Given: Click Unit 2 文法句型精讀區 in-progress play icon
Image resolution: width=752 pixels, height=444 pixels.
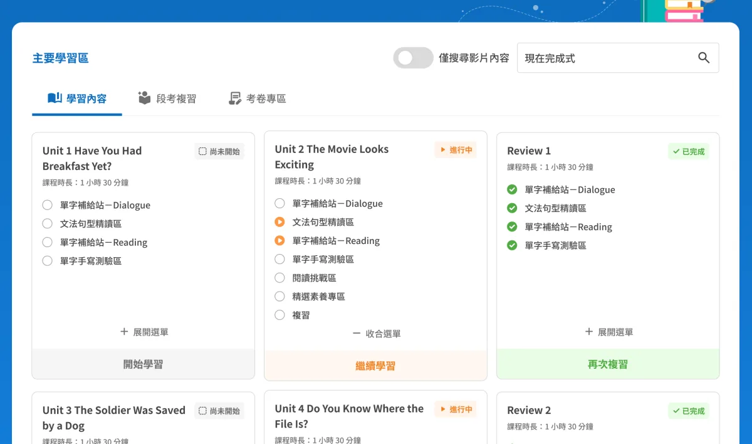Looking at the screenshot, I should (279, 222).
